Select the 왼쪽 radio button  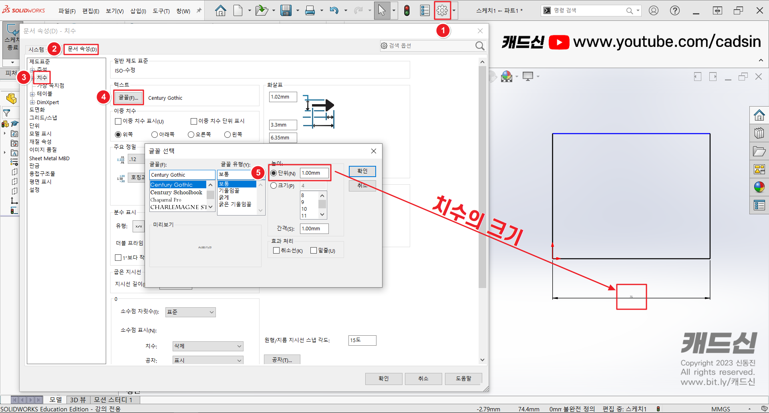tap(227, 135)
